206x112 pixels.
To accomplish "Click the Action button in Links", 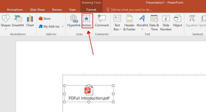I will (x=87, y=21).
